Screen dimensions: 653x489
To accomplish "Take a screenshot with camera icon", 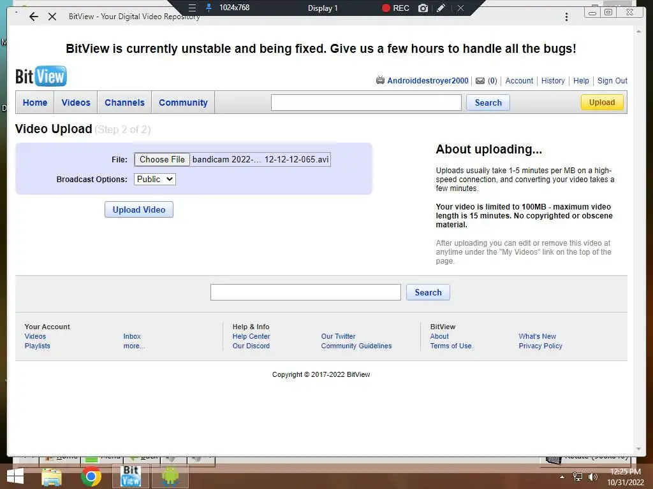I will click(423, 8).
